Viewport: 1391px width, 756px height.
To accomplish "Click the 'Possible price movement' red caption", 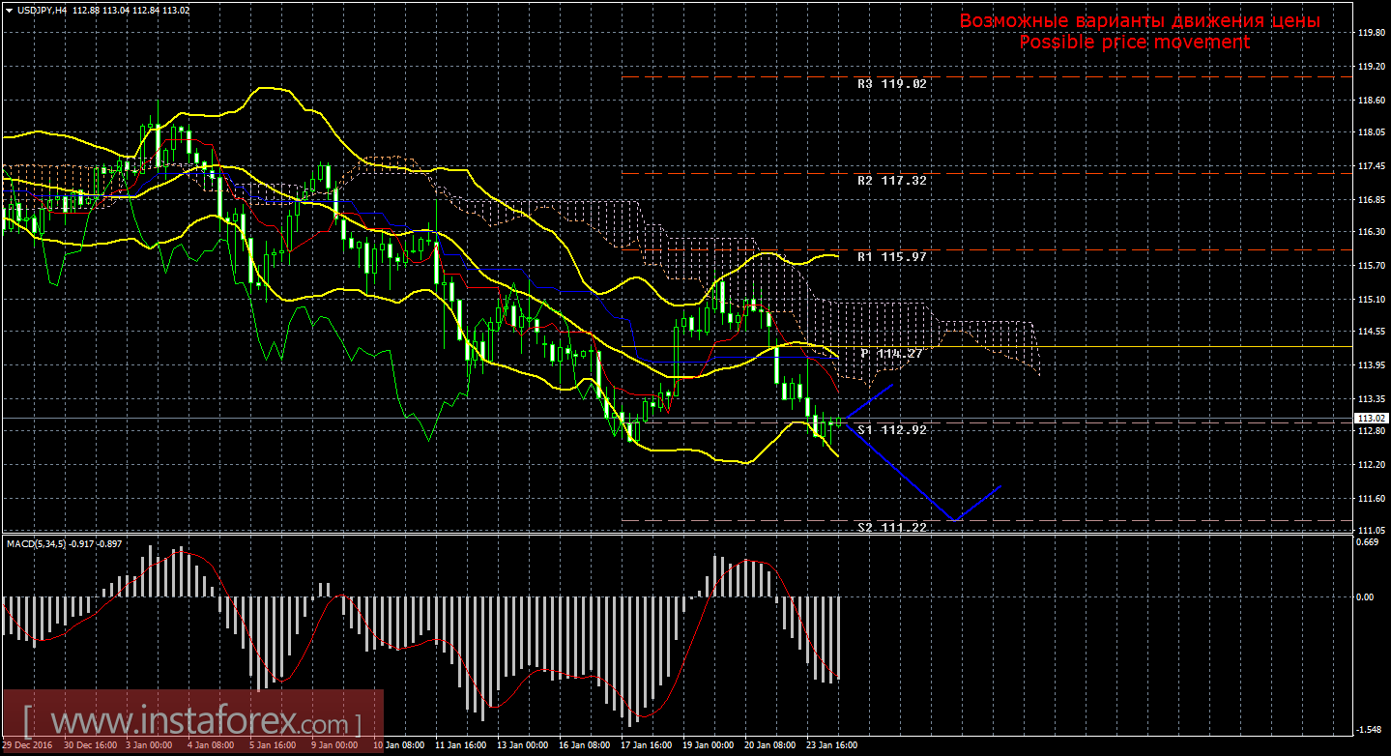I will (x=1135, y=43).
